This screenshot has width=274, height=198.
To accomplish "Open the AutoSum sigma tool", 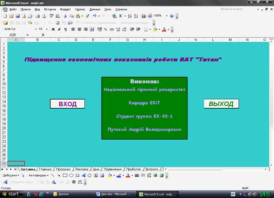I will pos(121,16).
